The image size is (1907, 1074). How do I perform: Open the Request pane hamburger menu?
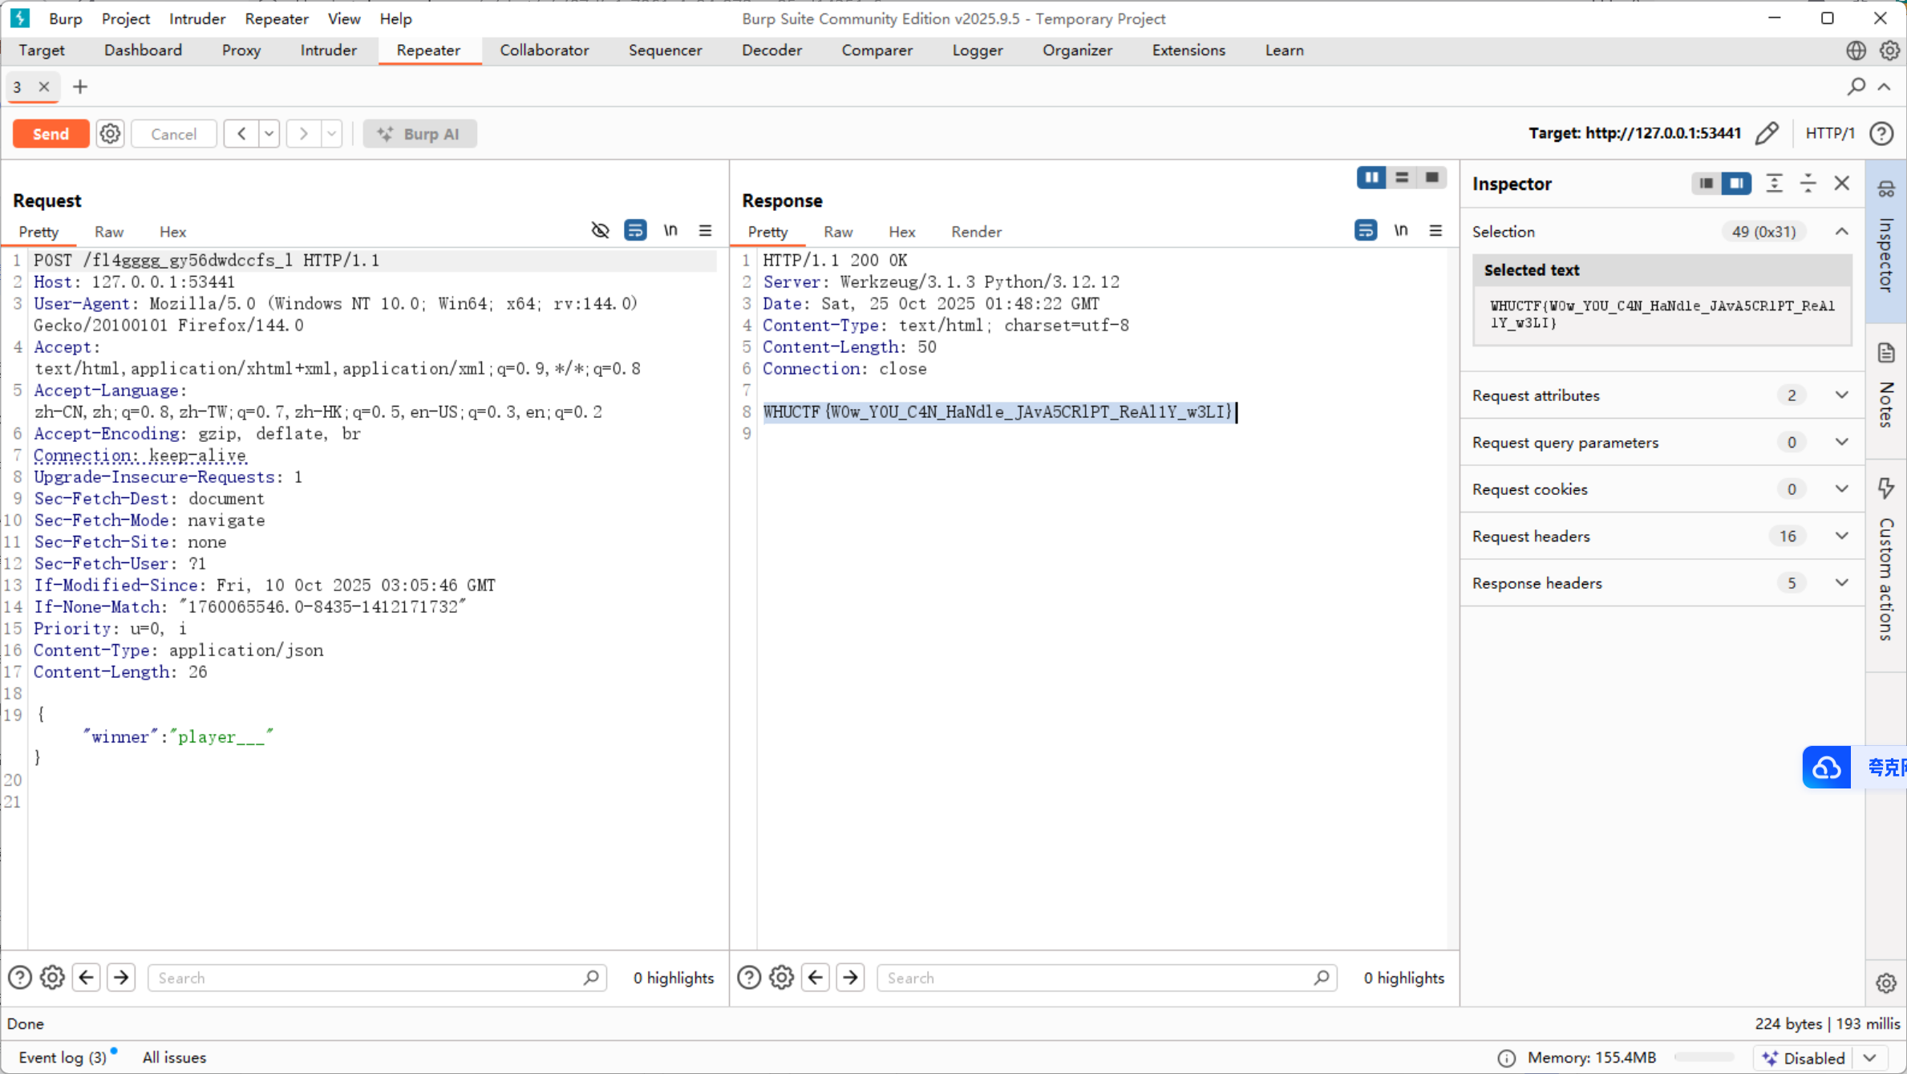tap(705, 231)
